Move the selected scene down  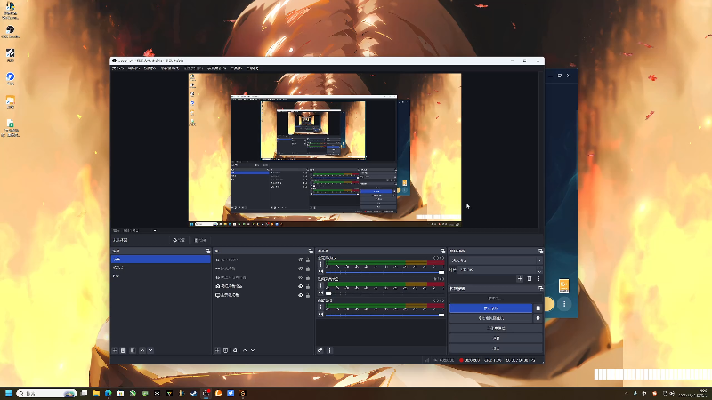(150, 350)
